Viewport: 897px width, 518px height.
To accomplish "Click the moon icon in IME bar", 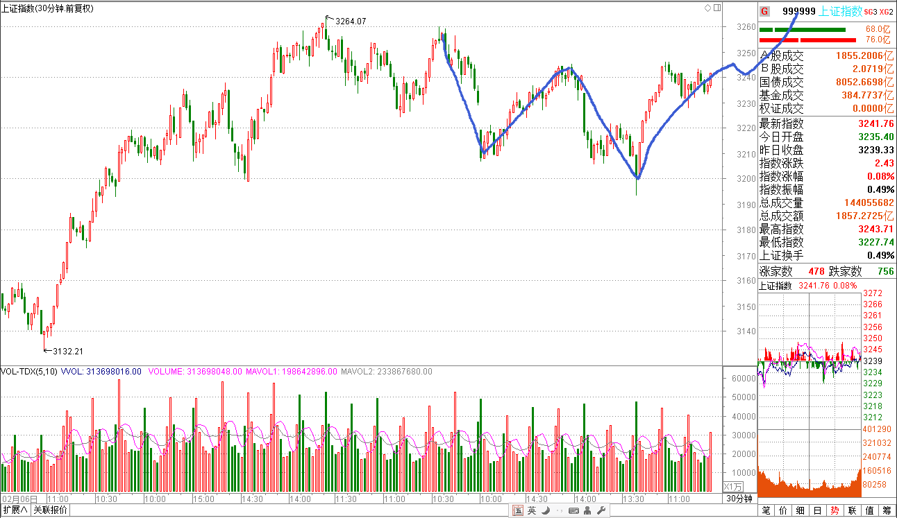I will (x=546, y=511).
